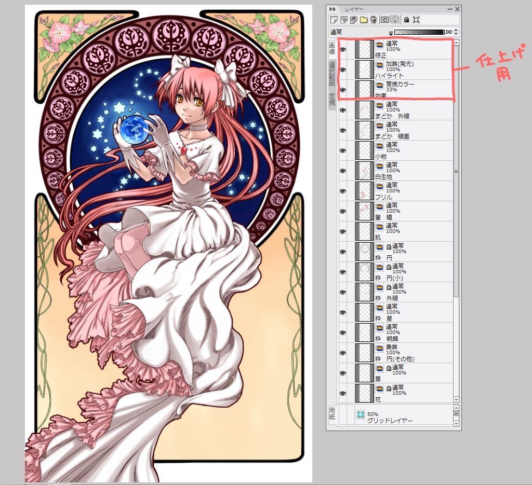Click the lock badge on 枠 円 layer
Screen dimensions: 532x485
(389, 247)
